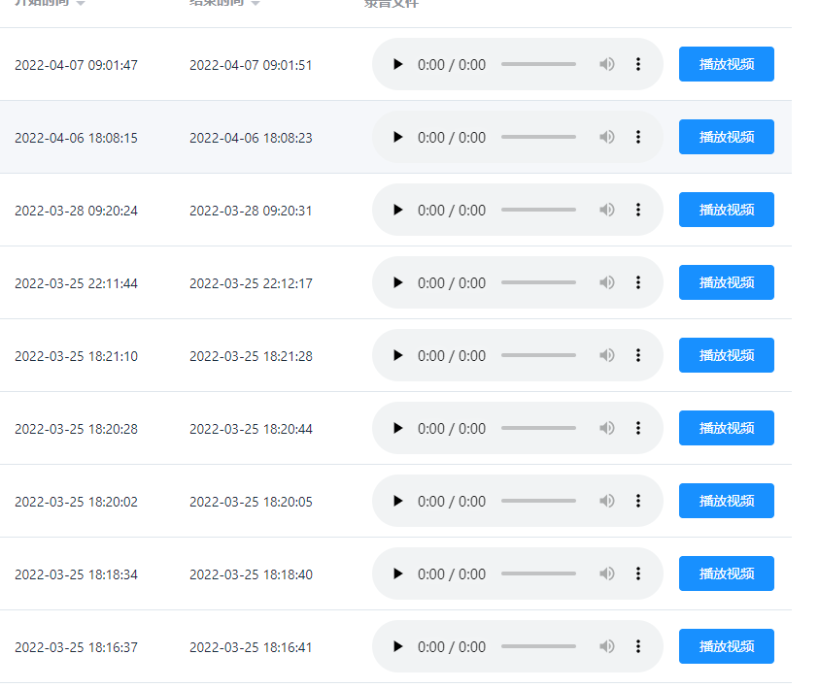Click 播放视频 for the 2022-03-25 18:16:37 row
This screenshot has width=819, height=688.
click(727, 646)
